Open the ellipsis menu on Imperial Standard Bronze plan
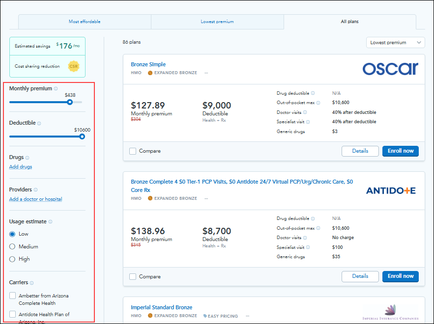434x324 pixels. (x=247, y=316)
